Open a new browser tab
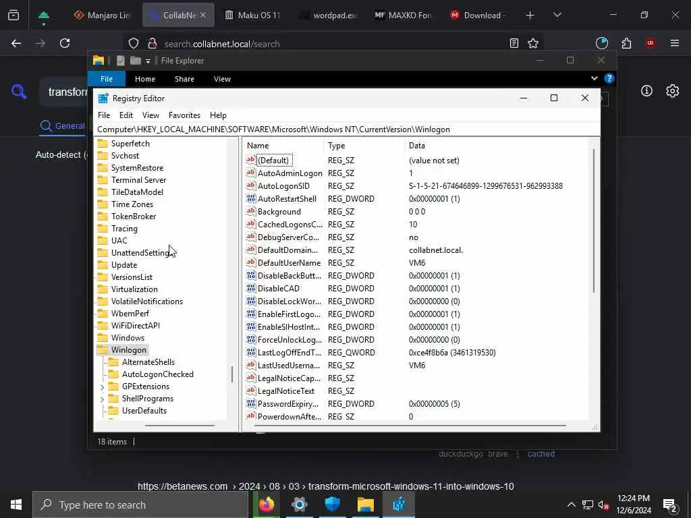 click(x=530, y=16)
